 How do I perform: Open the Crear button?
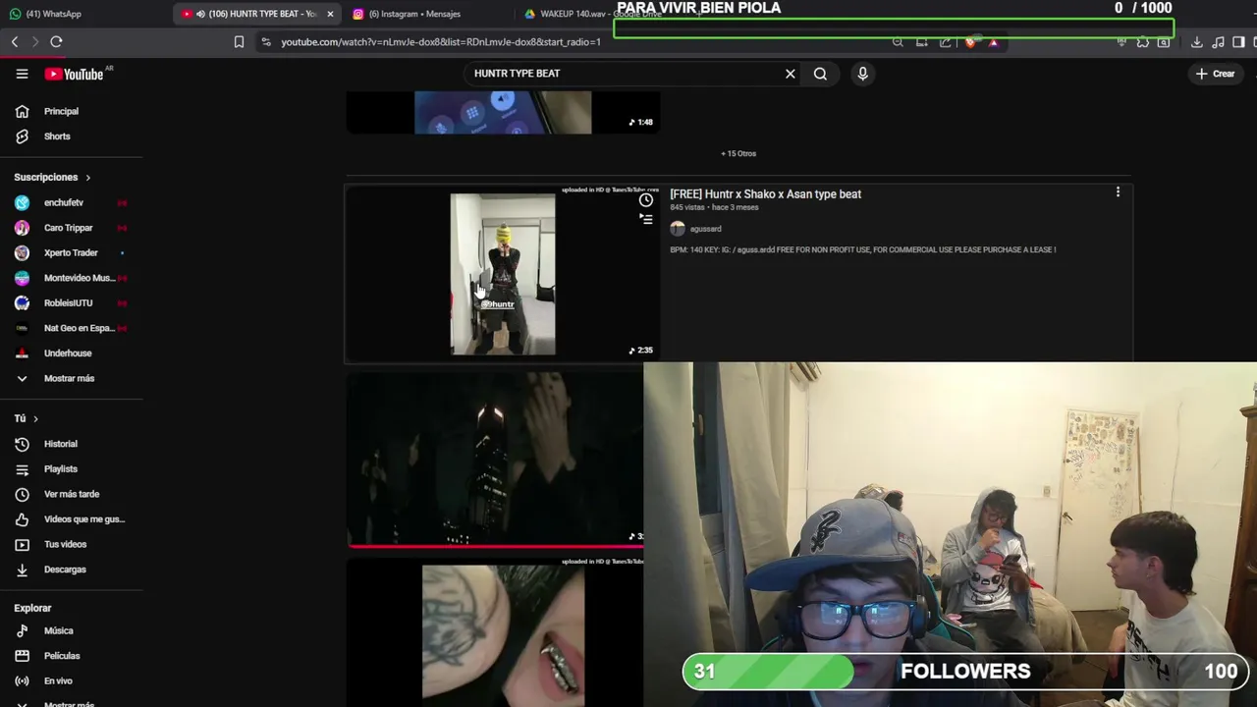tap(1215, 74)
